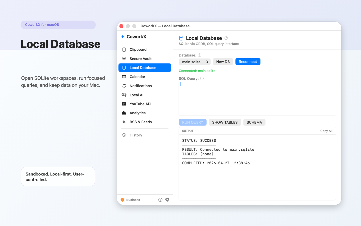361x226 pixels.
Task: Open the Clipboard section
Action: click(x=145, y=49)
